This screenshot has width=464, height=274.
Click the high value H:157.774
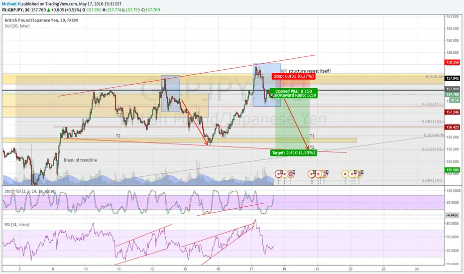112,10
